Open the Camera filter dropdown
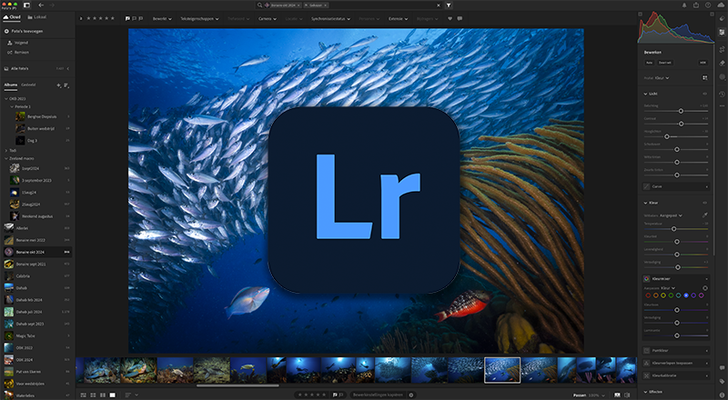 268,18
